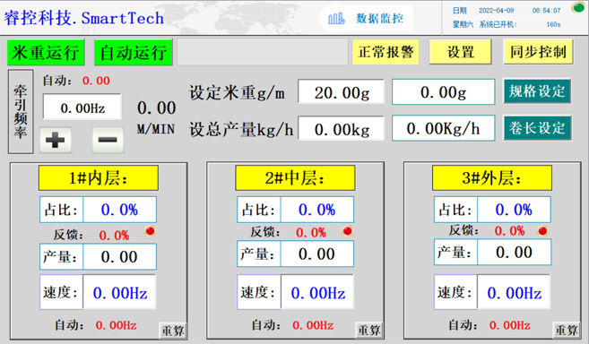Click 重算 in the 3#外层 panel
Viewport: 589px width, 344px height.
(x=566, y=330)
